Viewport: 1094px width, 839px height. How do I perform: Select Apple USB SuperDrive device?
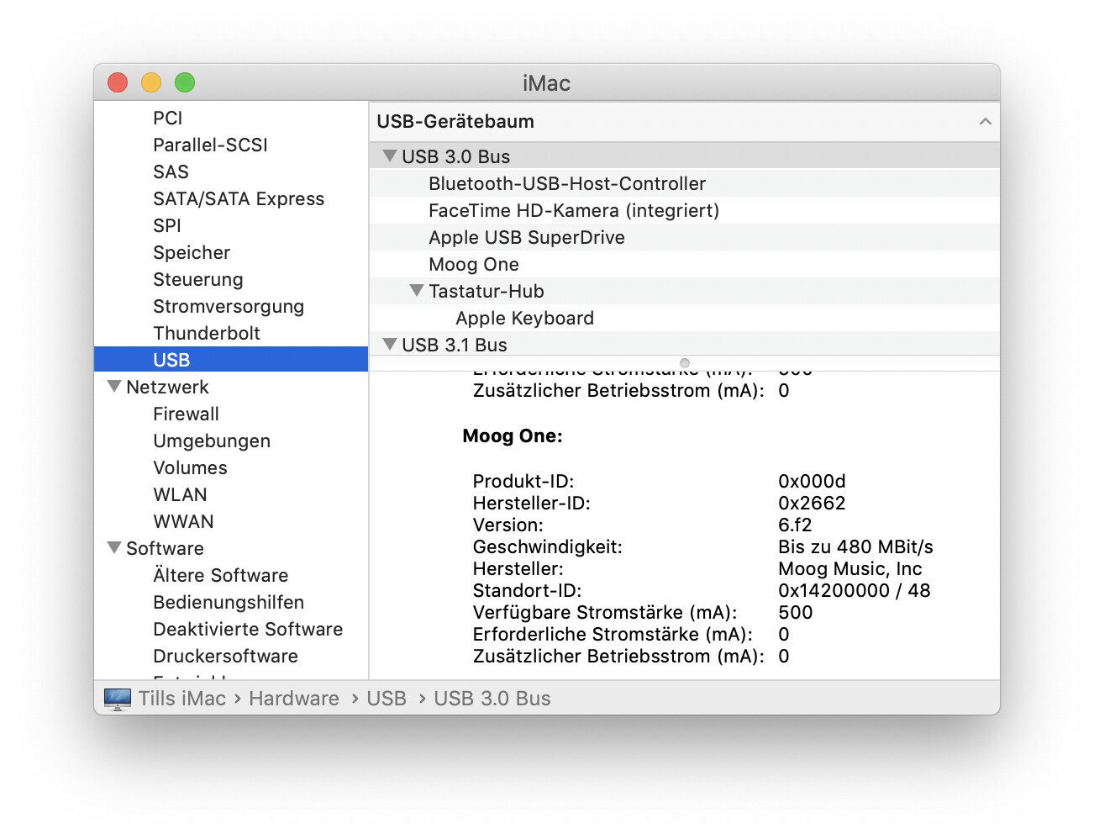click(x=526, y=238)
